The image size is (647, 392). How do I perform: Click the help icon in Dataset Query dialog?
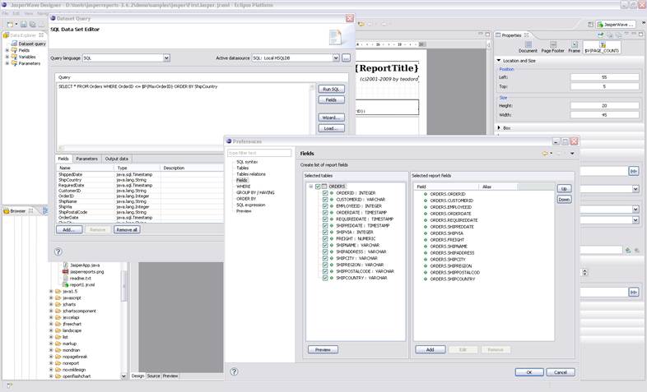(58, 251)
